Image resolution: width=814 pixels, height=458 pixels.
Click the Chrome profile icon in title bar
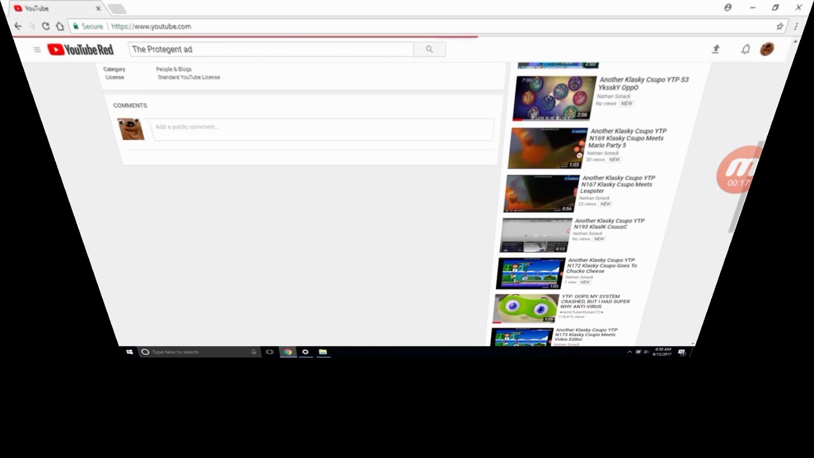(728, 8)
